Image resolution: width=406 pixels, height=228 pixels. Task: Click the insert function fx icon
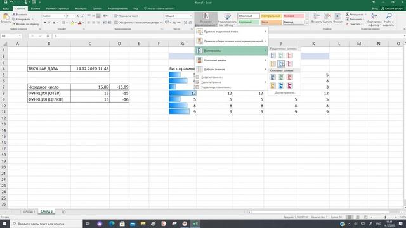pos(48,36)
